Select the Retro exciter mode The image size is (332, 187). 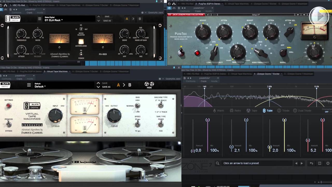click(x=235, y=111)
